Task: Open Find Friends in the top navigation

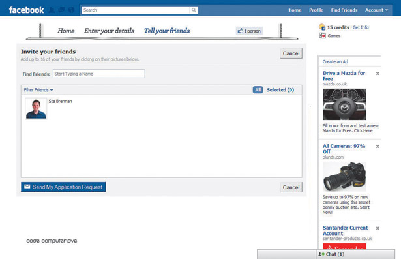Action: 344,10
